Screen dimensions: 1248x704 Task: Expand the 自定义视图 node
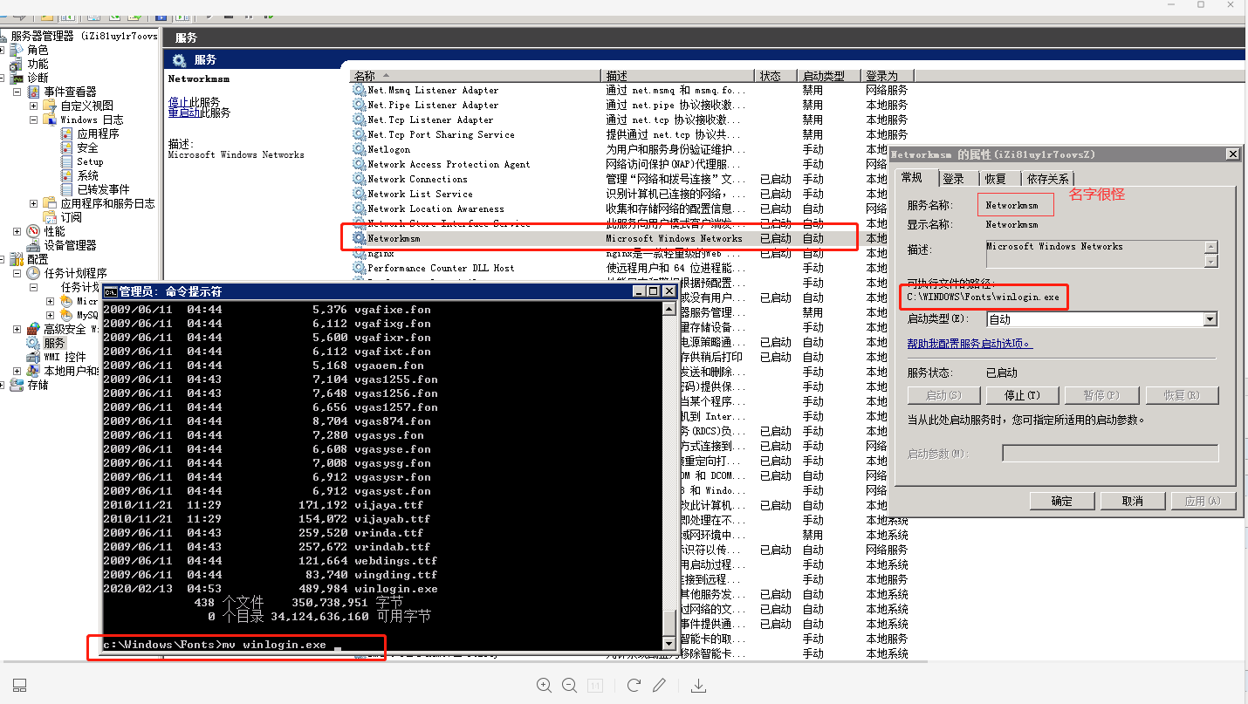click(x=34, y=106)
